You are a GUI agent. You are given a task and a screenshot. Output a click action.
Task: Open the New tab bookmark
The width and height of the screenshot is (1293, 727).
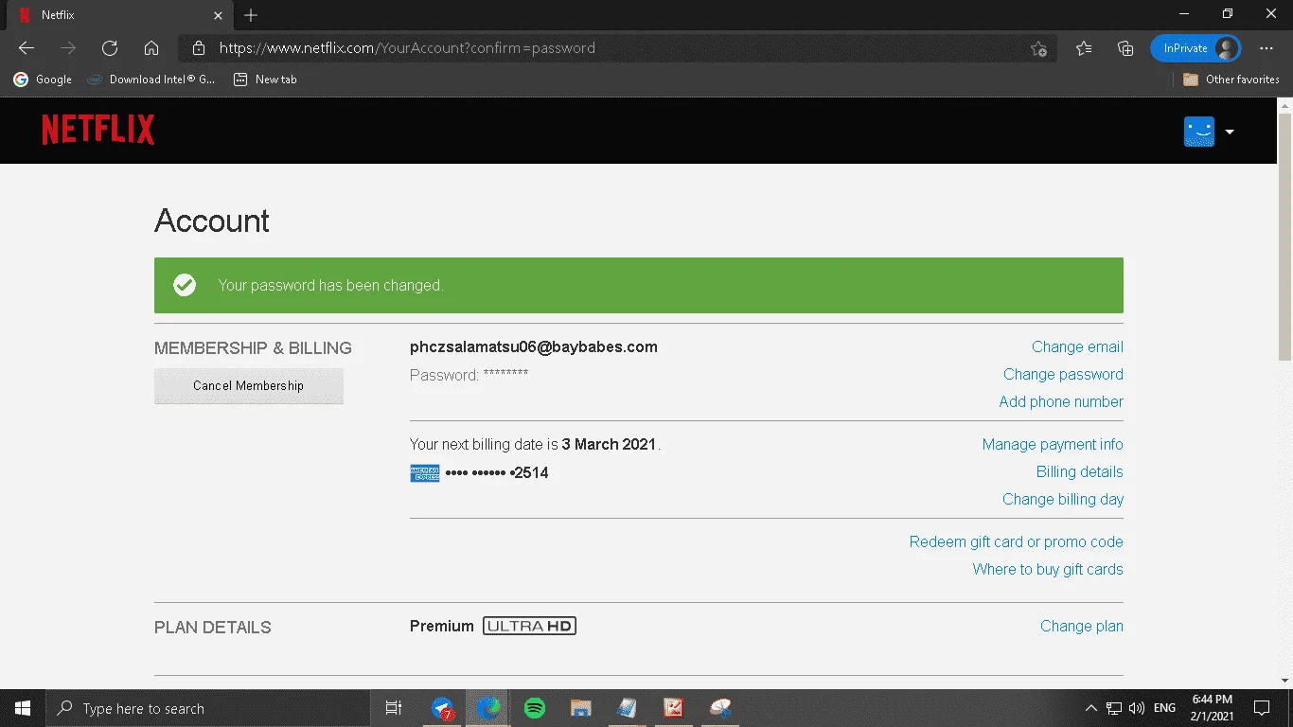pos(265,80)
